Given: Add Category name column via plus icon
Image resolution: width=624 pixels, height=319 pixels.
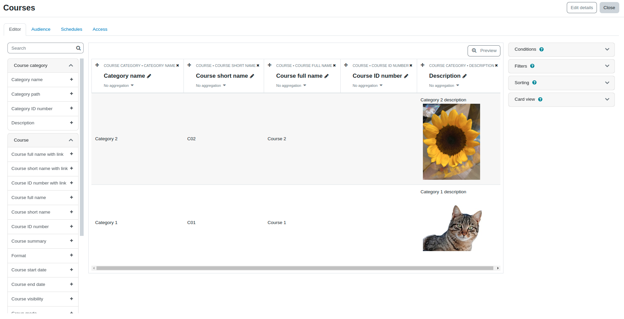Looking at the screenshot, I should (x=71, y=79).
